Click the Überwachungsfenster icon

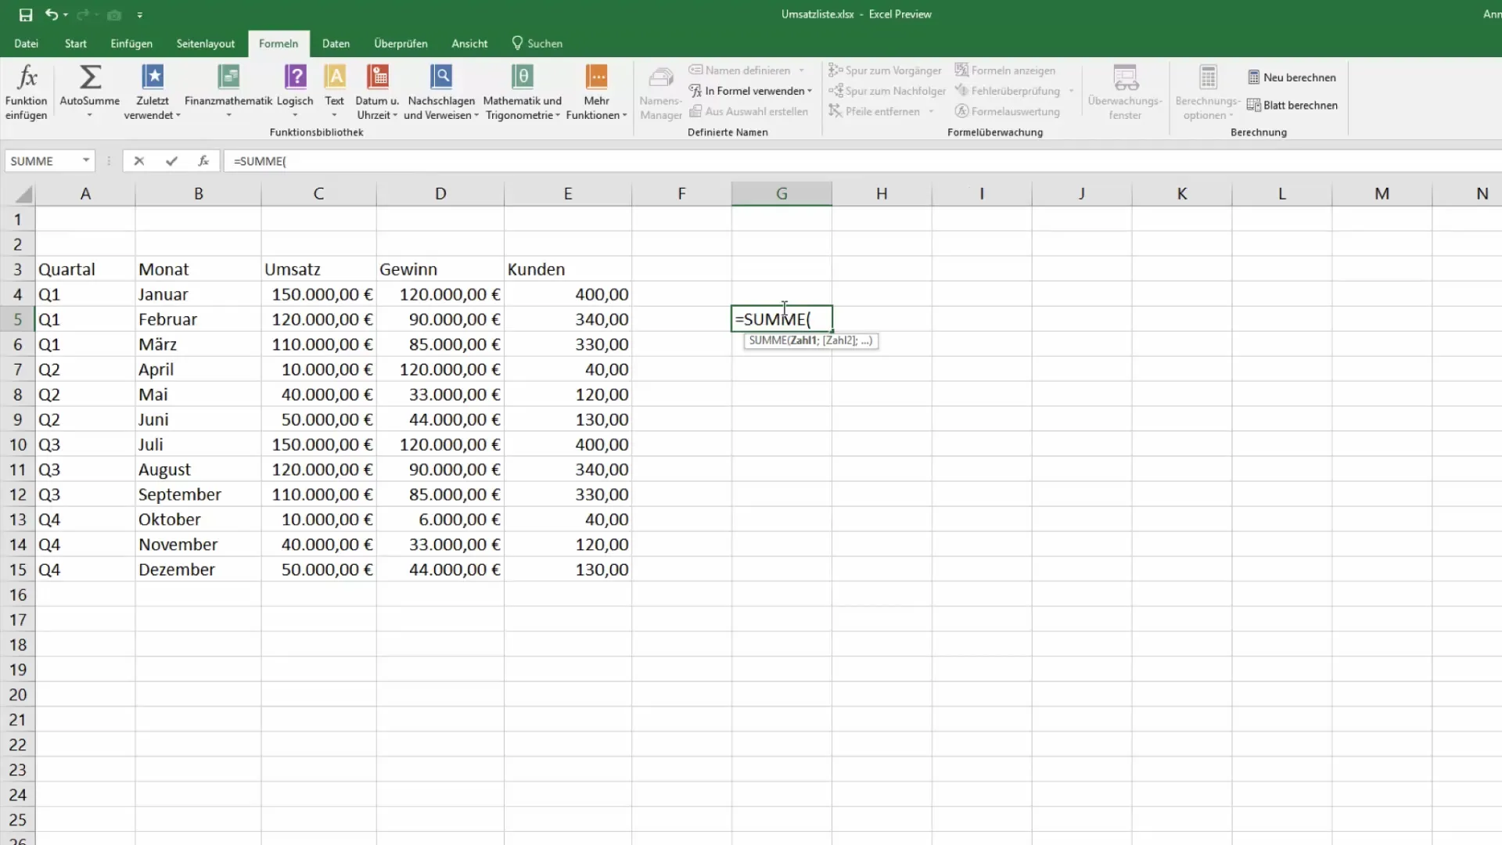1125,77
